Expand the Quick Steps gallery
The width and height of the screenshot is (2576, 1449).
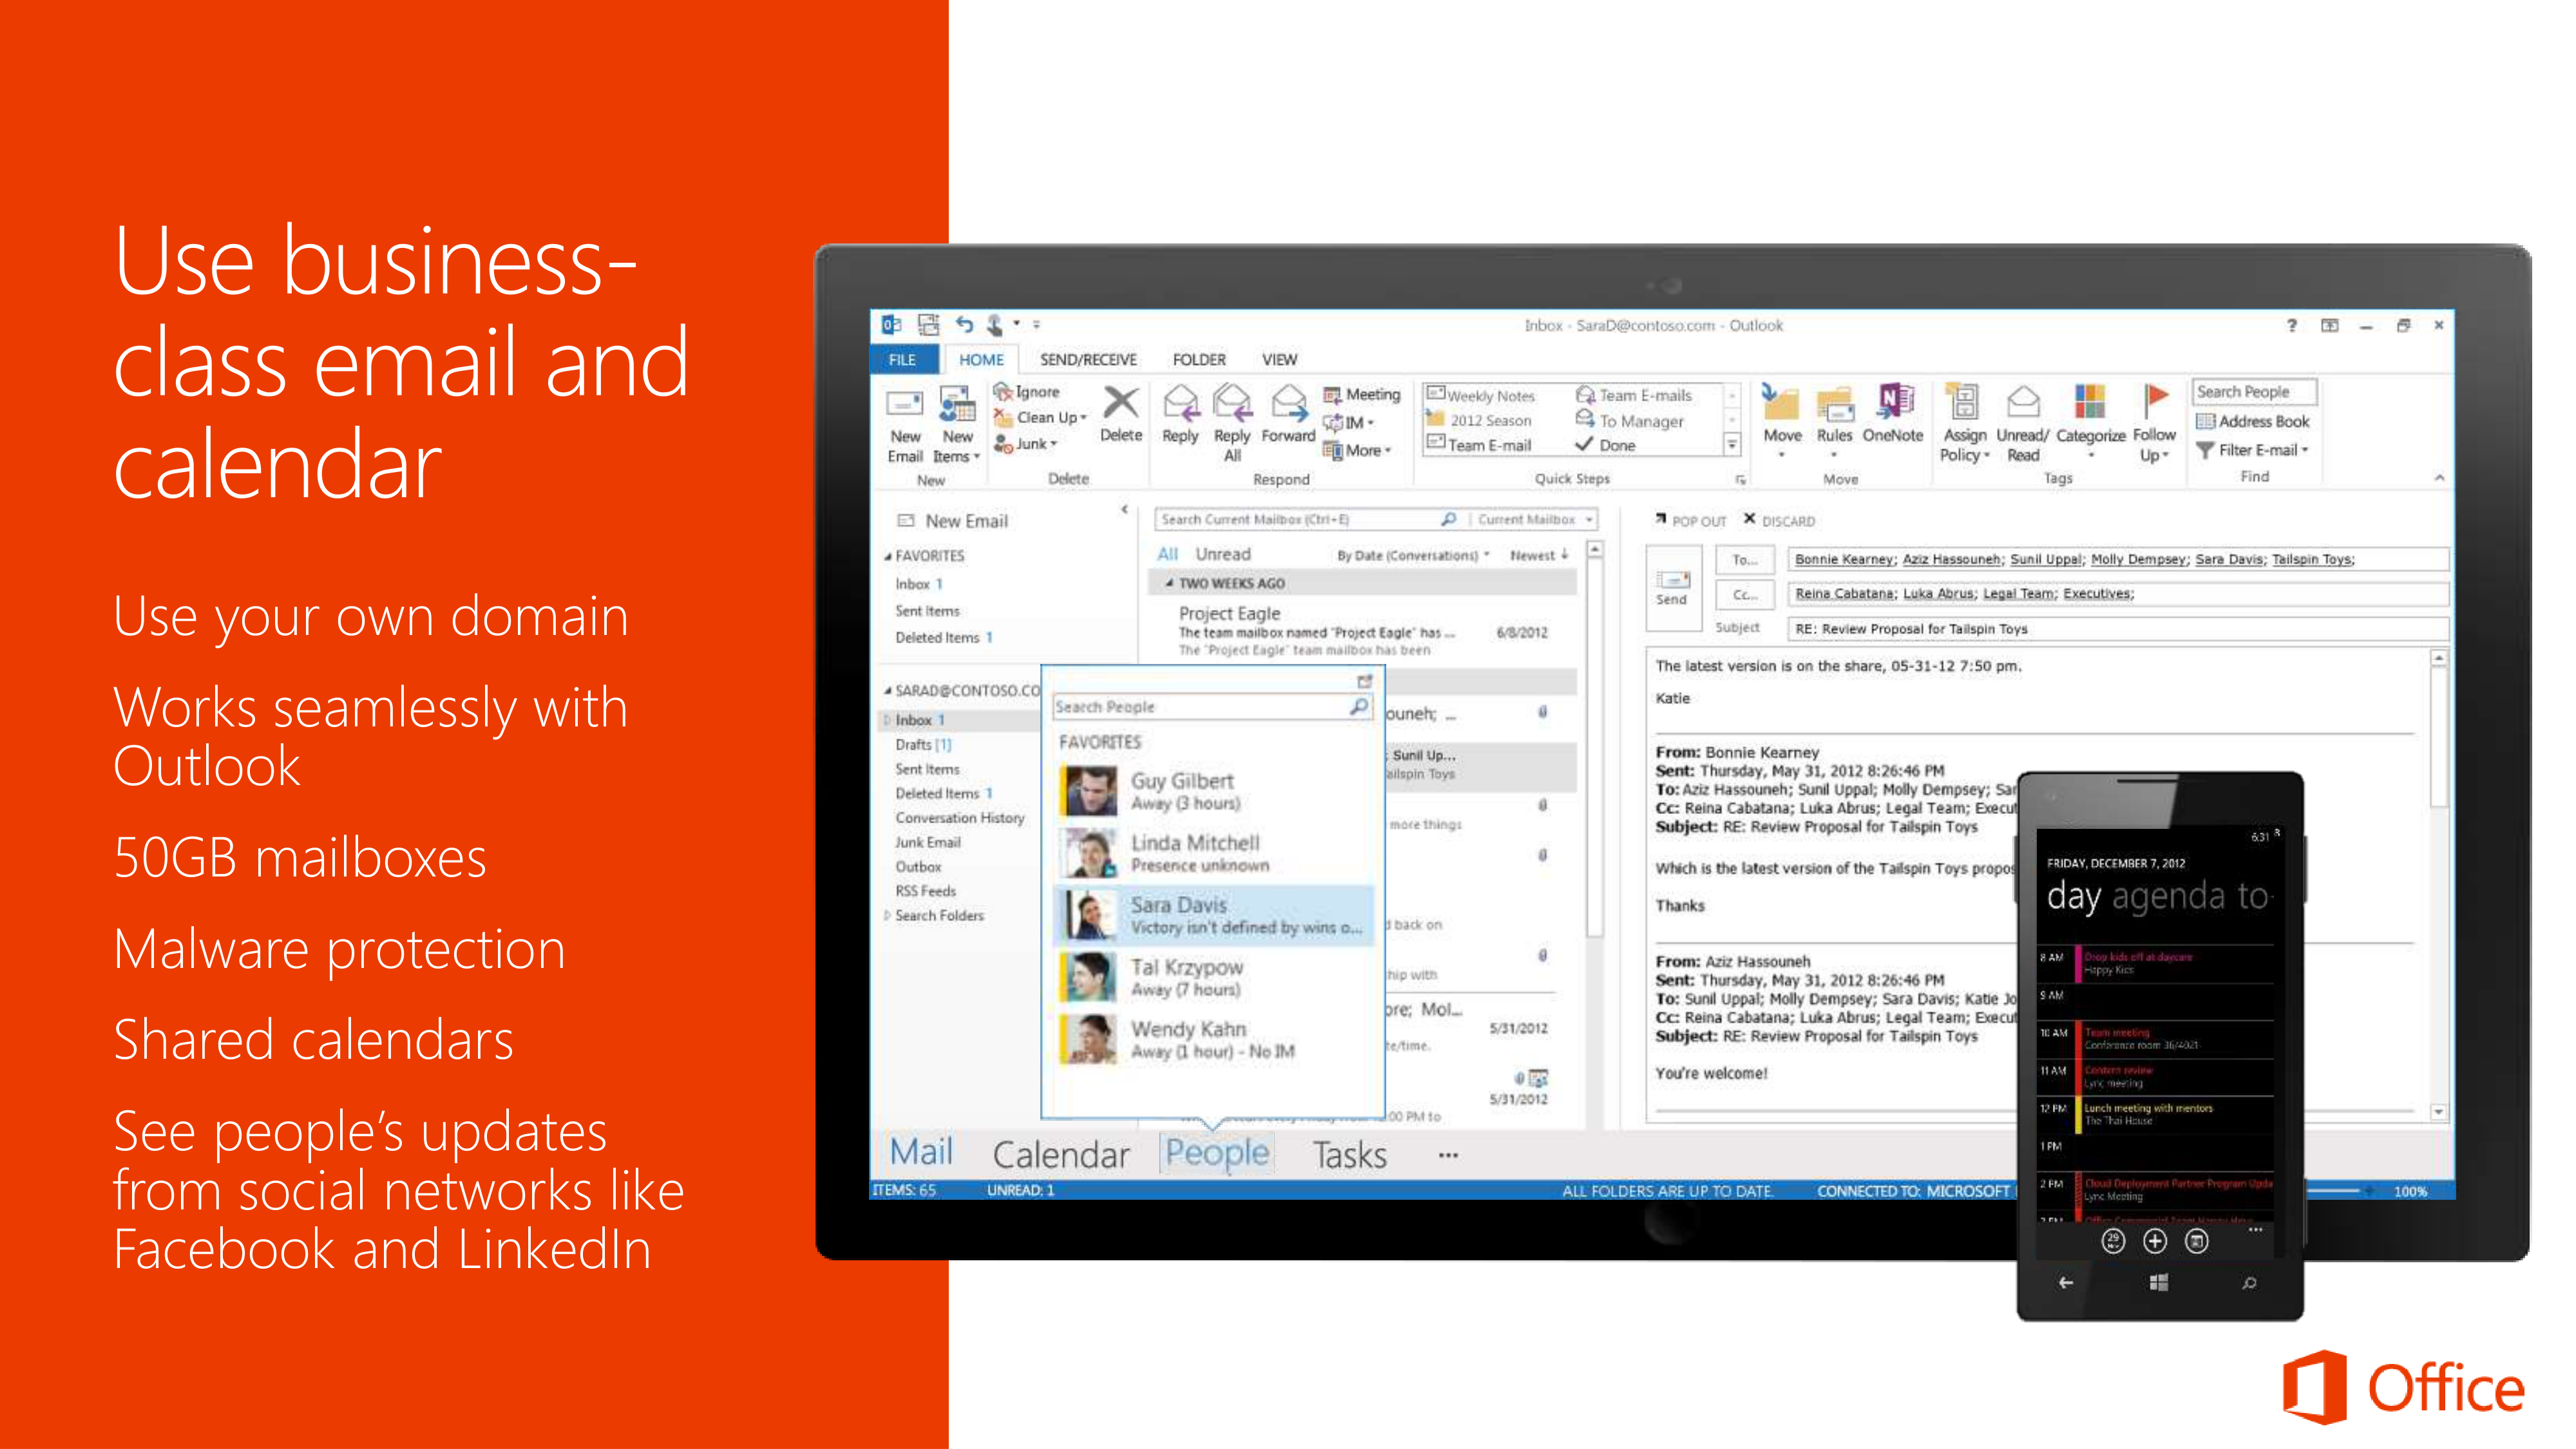(x=1733, y=446)
